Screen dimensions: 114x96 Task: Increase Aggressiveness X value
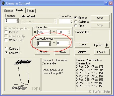pos(50,42)
